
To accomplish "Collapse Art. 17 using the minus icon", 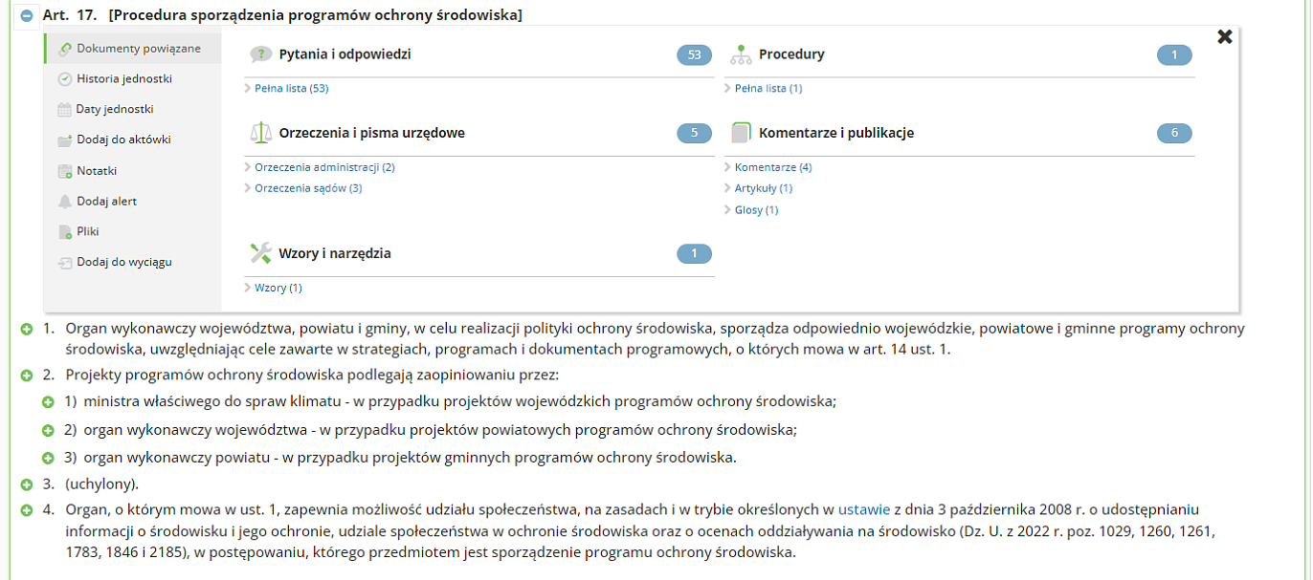I will click(x=27, y=15).
